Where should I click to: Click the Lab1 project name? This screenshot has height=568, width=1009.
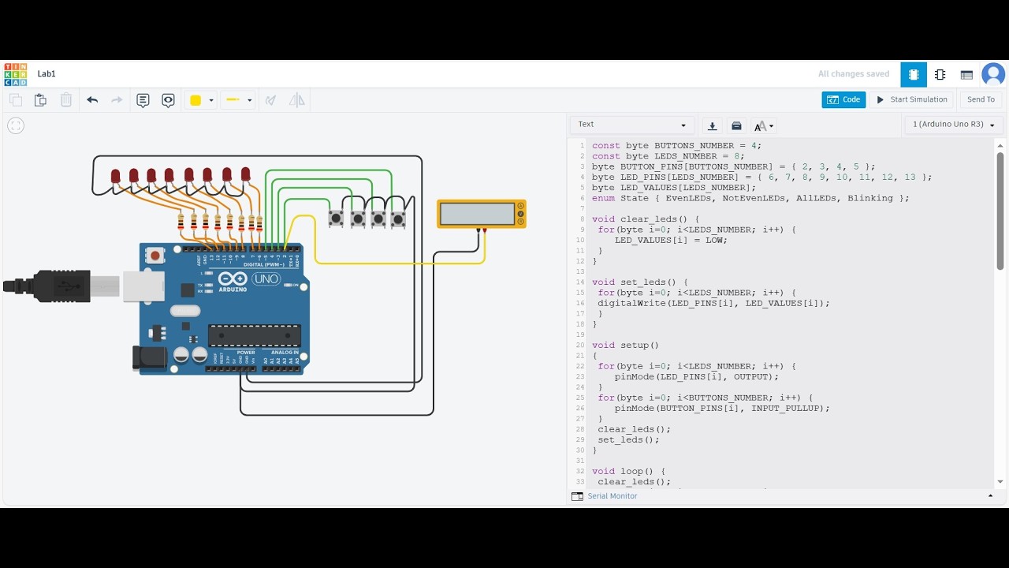47,74
